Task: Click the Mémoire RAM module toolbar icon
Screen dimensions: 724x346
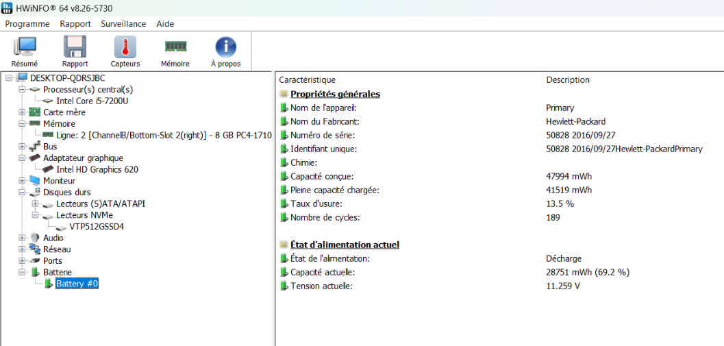Action: [175, 46]
